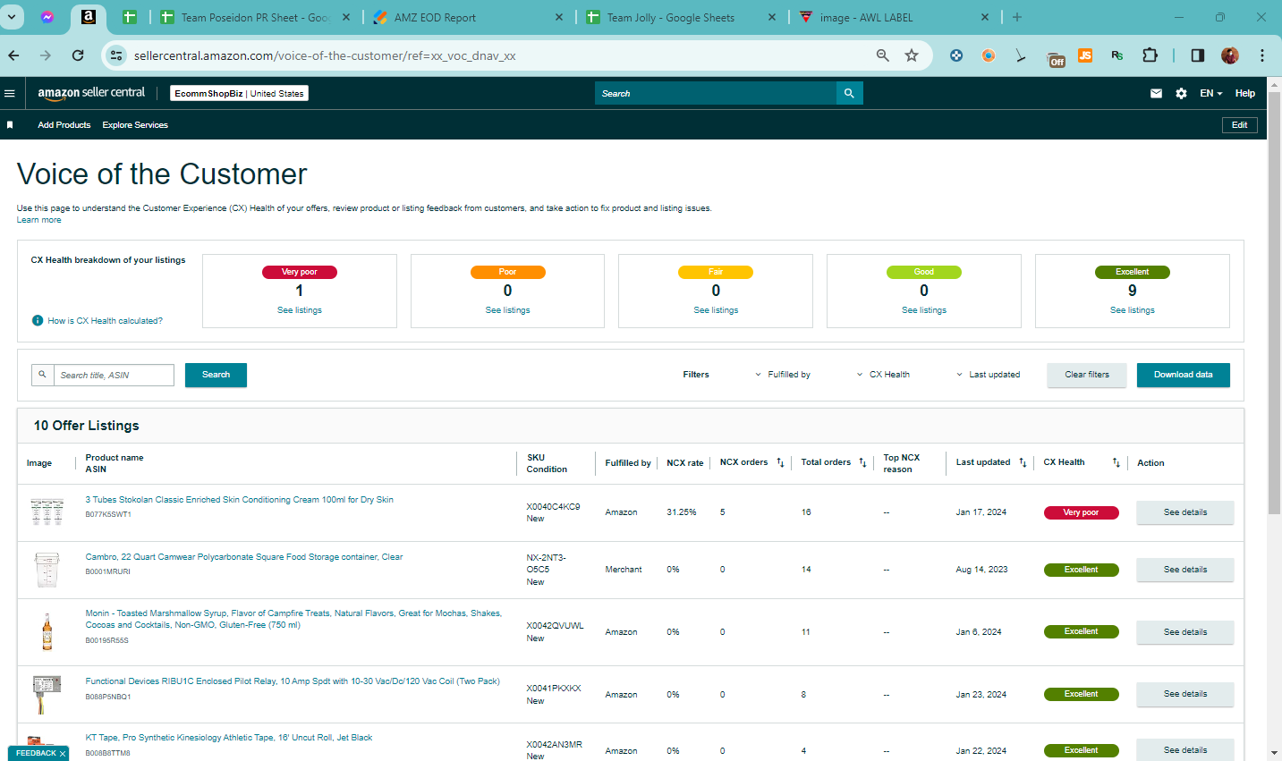1282x761 pixels.
Task: Open a new browser tab
Action: [x=1017, y=17]
